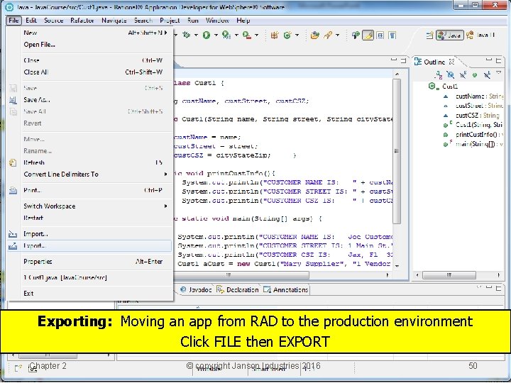The image size is (511, 383).
Task: Open the Refactor menu
Action: 82,21
